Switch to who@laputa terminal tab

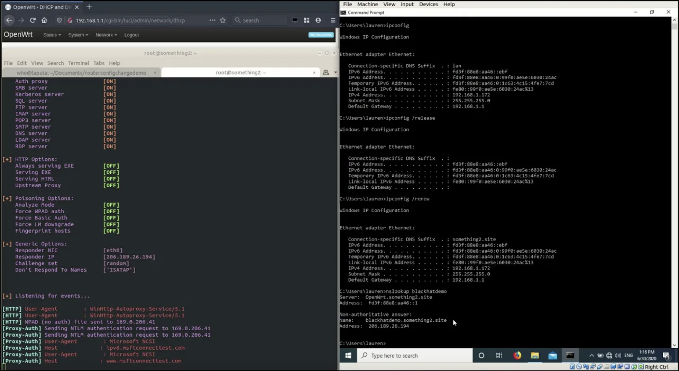point(81,73)
